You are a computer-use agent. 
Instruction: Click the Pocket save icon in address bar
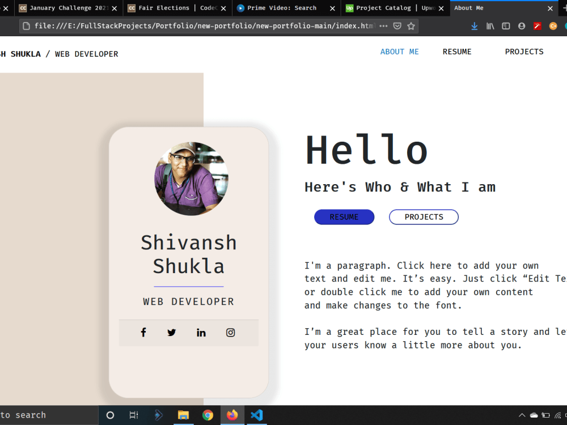(397, 26)
